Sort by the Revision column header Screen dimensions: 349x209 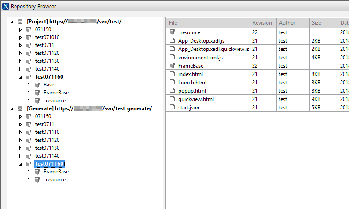[262, 22]
